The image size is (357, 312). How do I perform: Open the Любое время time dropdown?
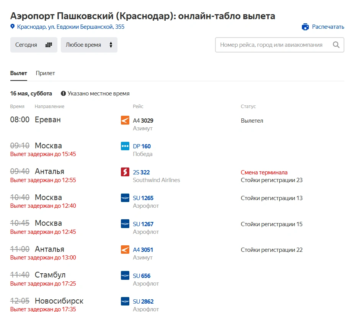(x=89, y=45)
